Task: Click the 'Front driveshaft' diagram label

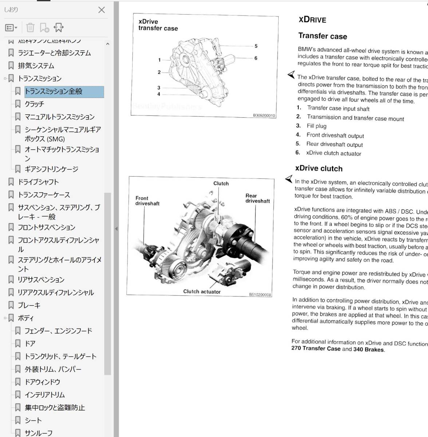Action: pyautogui.click(x=148, y=201)
